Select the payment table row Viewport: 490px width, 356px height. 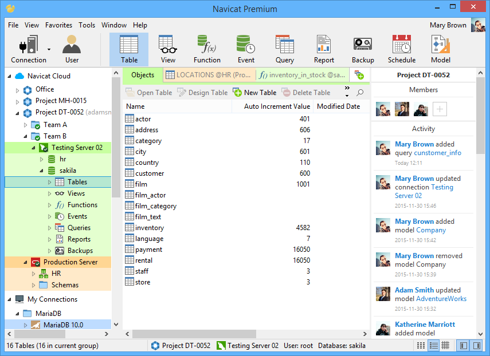[x=246, y=250]
